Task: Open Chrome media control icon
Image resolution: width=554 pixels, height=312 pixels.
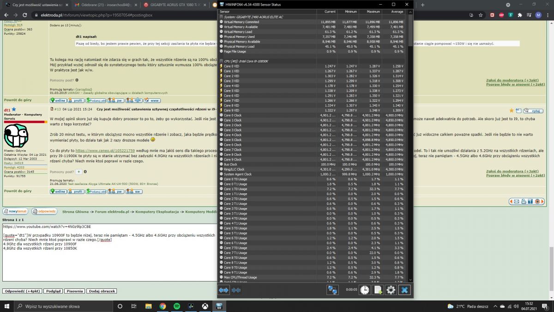Action: pyautogui.click(x=529, y=15)
